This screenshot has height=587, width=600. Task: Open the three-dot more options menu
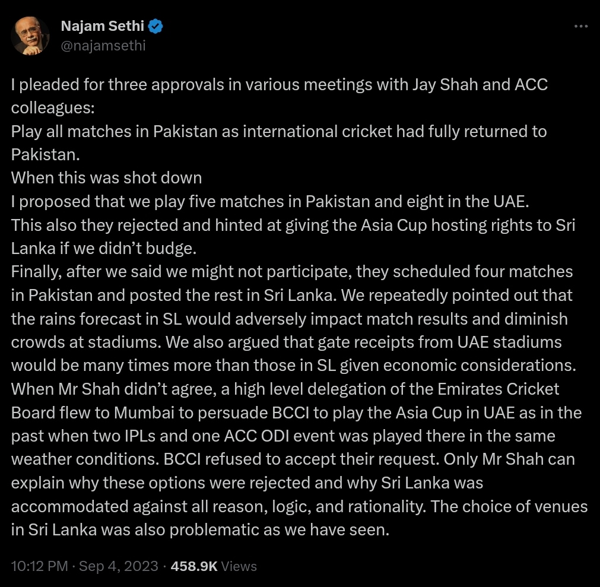(x=581, y=26)
